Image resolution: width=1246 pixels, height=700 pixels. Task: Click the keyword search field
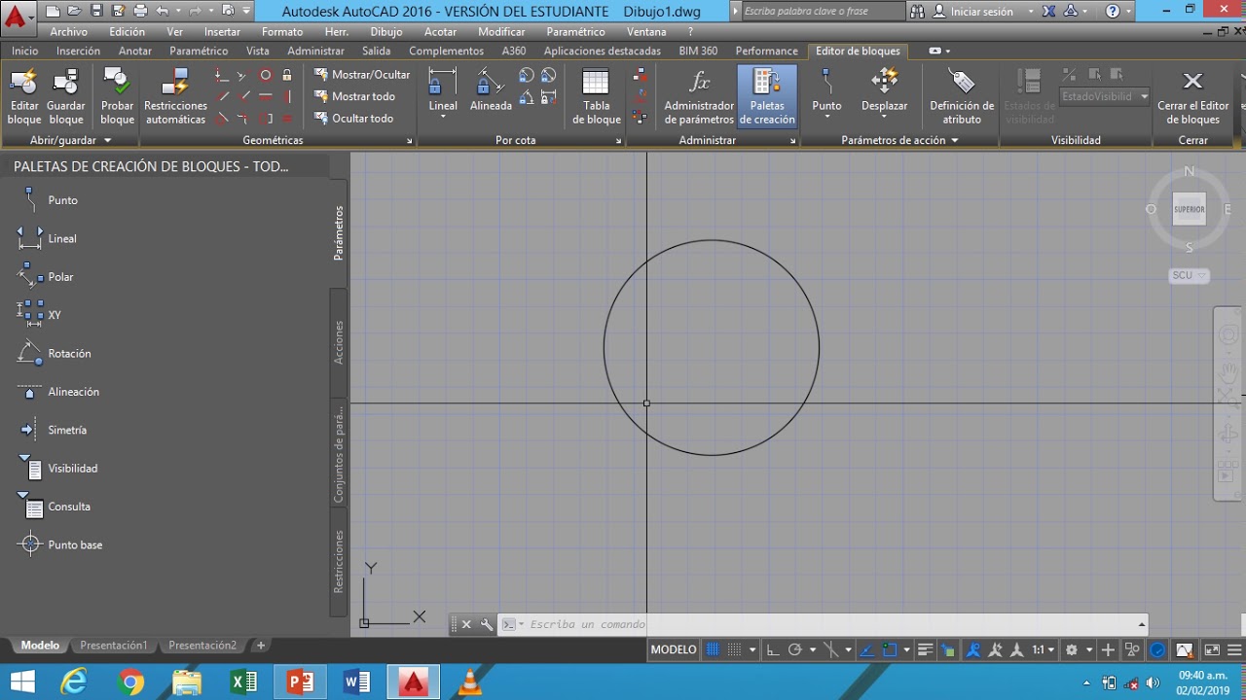823,12
